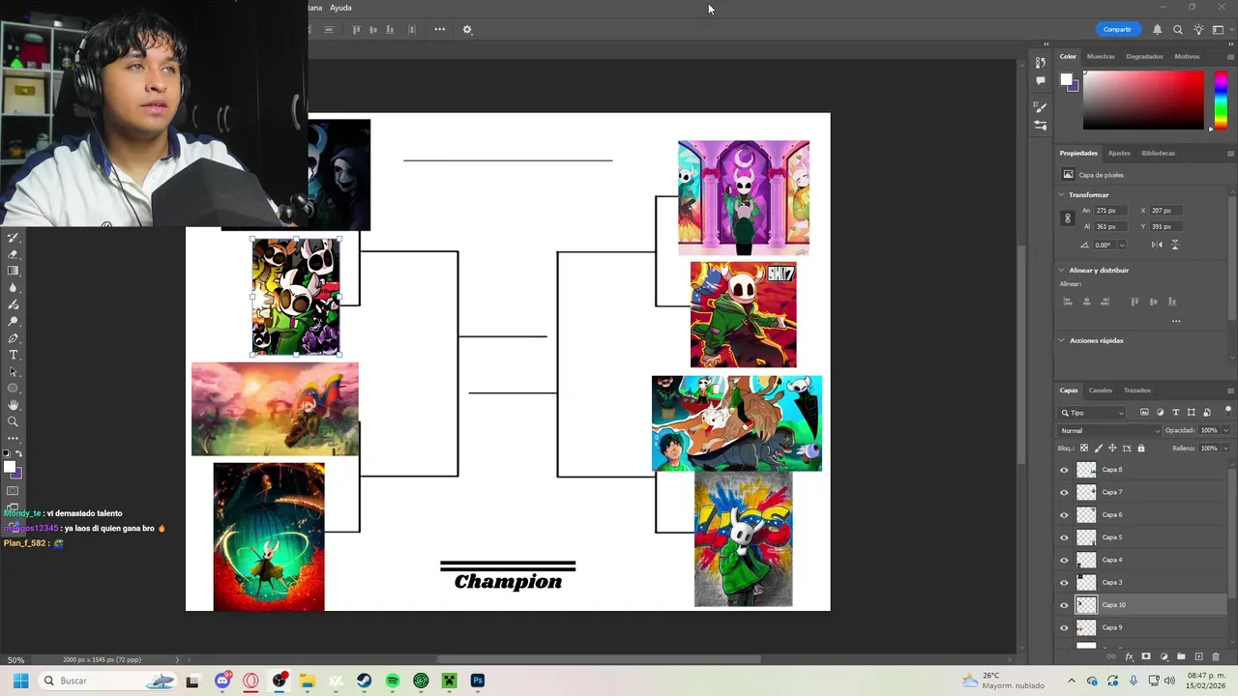Switch to the Muestras tab
The height and width of the screenshot is (696, 1238).
[x=1101, y=56]
